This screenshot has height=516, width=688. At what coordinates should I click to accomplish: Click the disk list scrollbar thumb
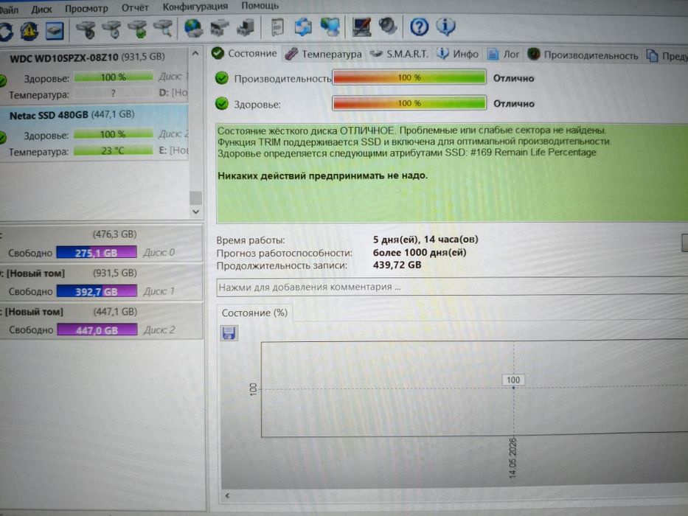tap(195, 198)
